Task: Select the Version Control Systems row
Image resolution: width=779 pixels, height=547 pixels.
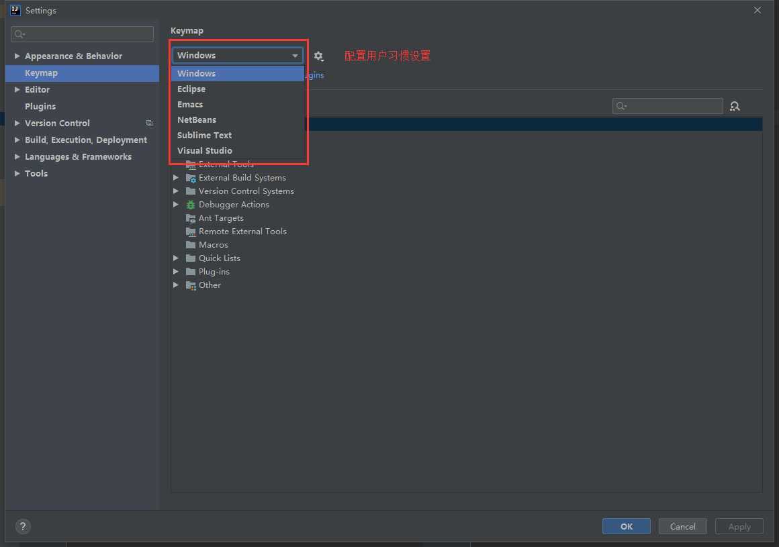Action: point(466,191)
